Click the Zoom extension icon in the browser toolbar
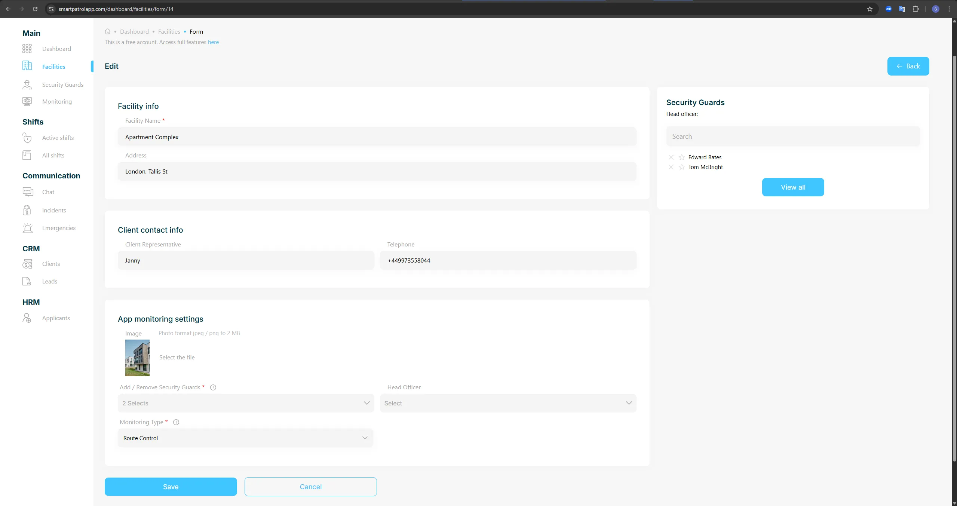The height and width of the screenshot is (506, 957). (x=889, y=9)
